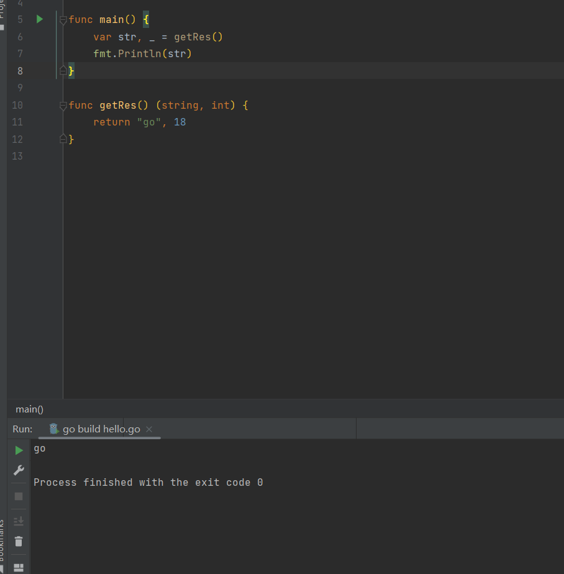
Task: Collapse getRes closing fold marker line 12
Action: click(x=63, y=139)
